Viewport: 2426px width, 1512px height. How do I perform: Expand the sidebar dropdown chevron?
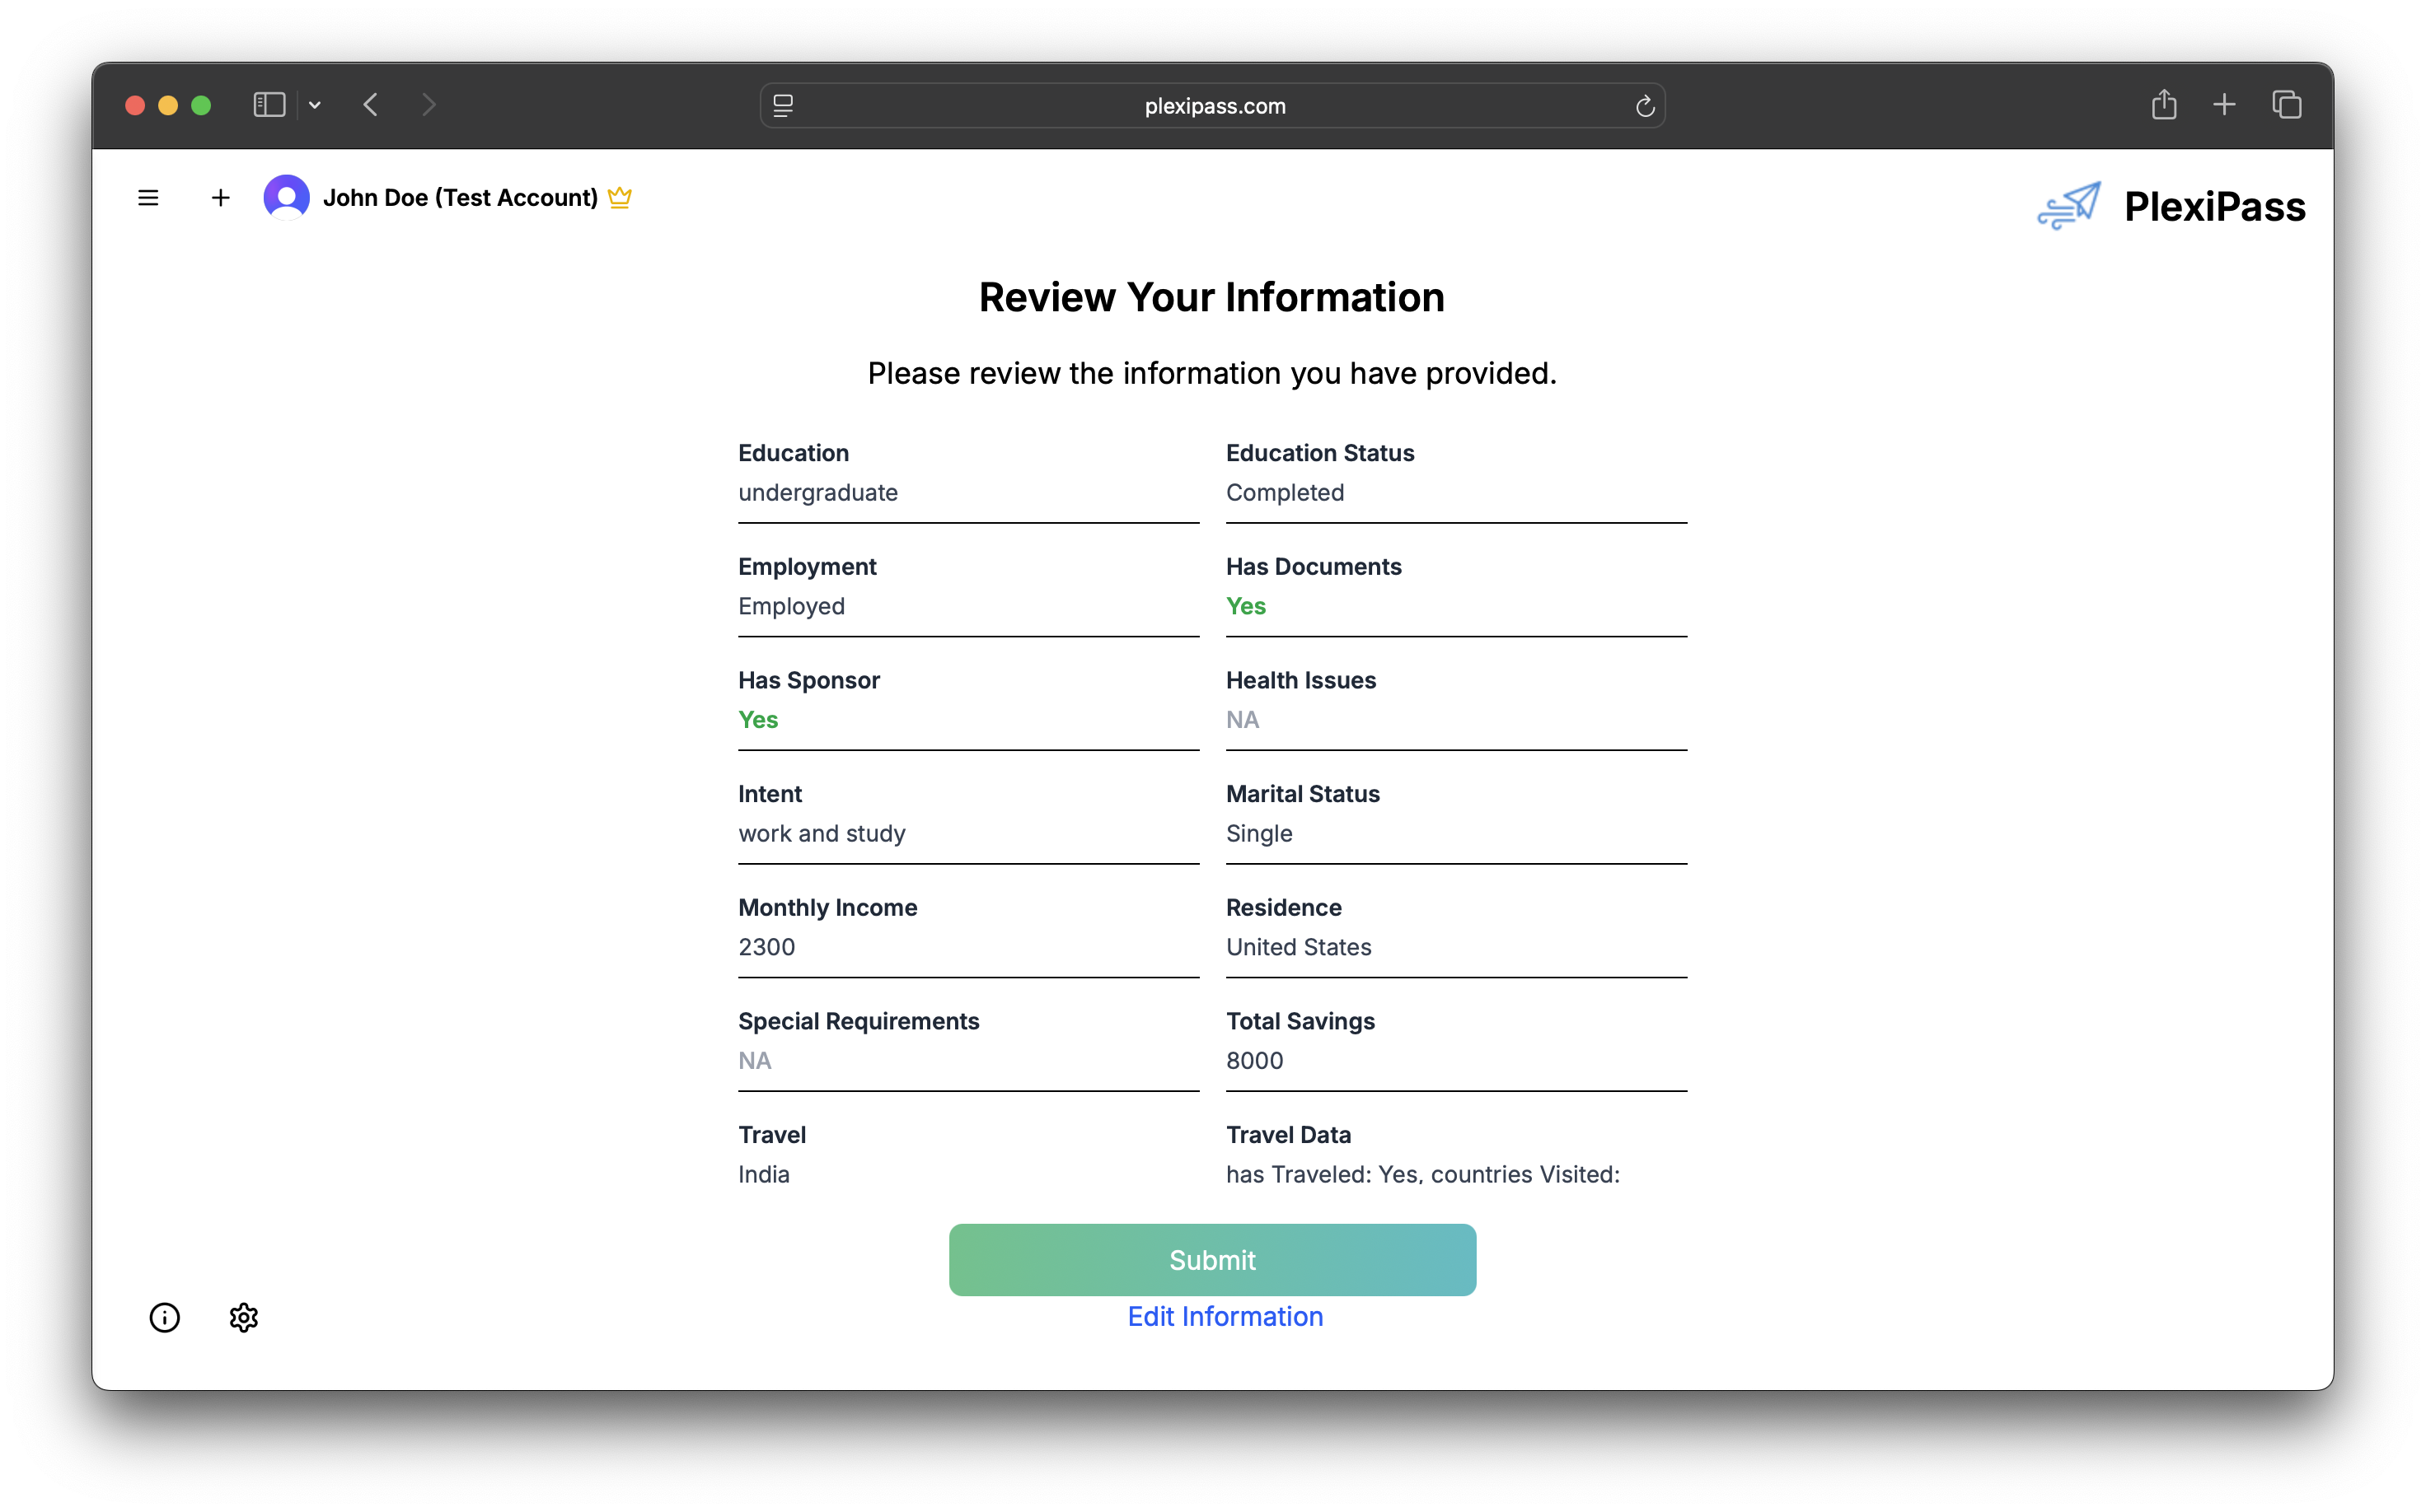314,105
